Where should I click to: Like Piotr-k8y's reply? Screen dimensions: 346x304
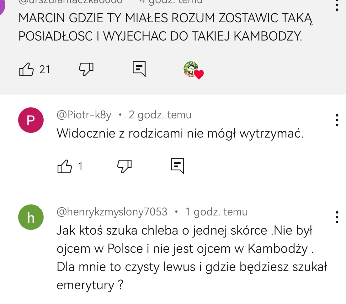click(x=65, y=166)
